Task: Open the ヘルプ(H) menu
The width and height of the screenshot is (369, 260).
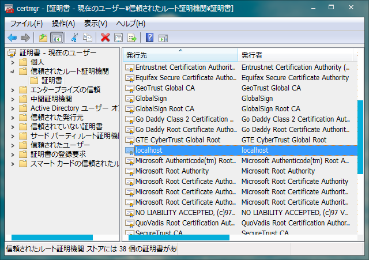Action: point(131,24)
